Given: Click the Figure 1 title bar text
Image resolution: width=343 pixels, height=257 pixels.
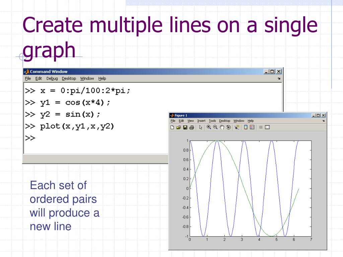Looking at the screenshot, I should click(181, 115).
